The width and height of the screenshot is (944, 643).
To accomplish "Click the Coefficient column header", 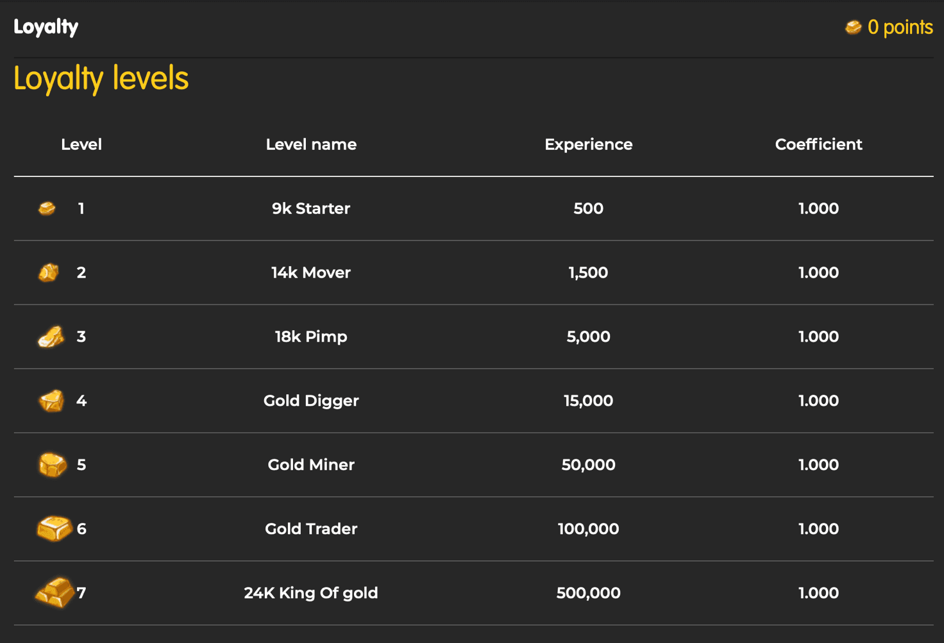I will pos(818,144).
